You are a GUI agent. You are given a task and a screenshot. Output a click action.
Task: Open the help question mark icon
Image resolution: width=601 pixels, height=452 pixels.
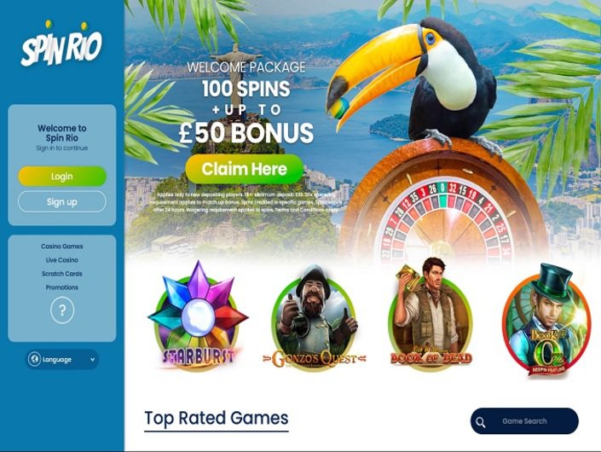62,310
